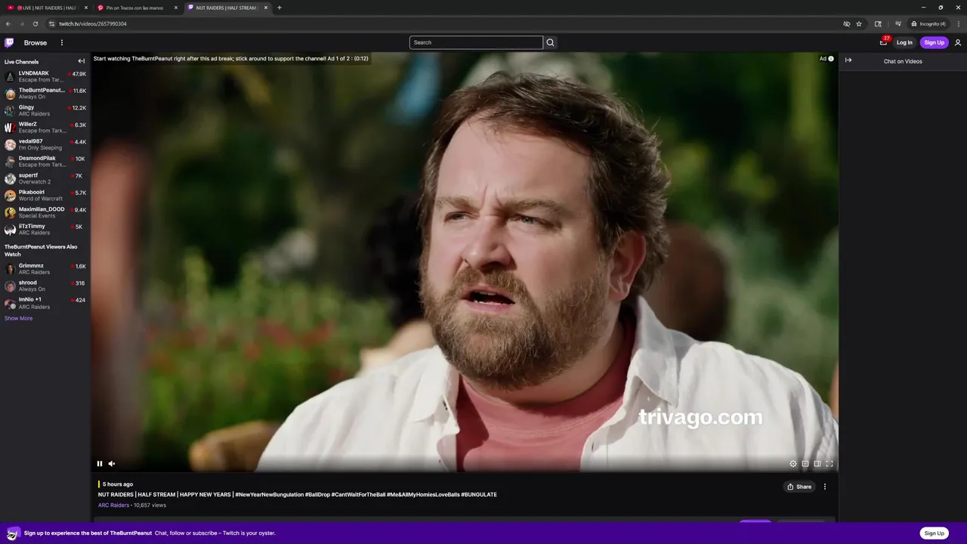The width and height of the screenshot is (967, 544).
Task: Share this video with Share button
Action: [x=799, y=487]
